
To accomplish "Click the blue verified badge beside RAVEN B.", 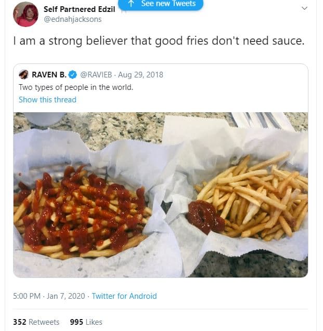I will pyautogui.click(x=73, y=75).
